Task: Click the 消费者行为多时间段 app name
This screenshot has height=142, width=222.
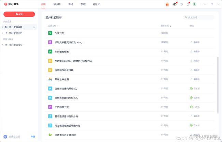Action: click(x=65, y=135)
